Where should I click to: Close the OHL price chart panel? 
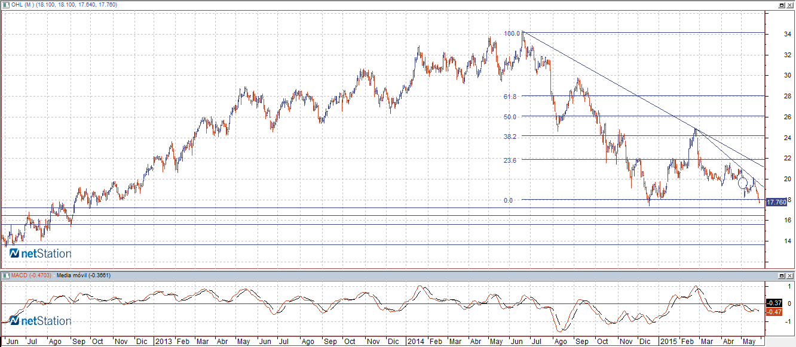click(790, 5)
